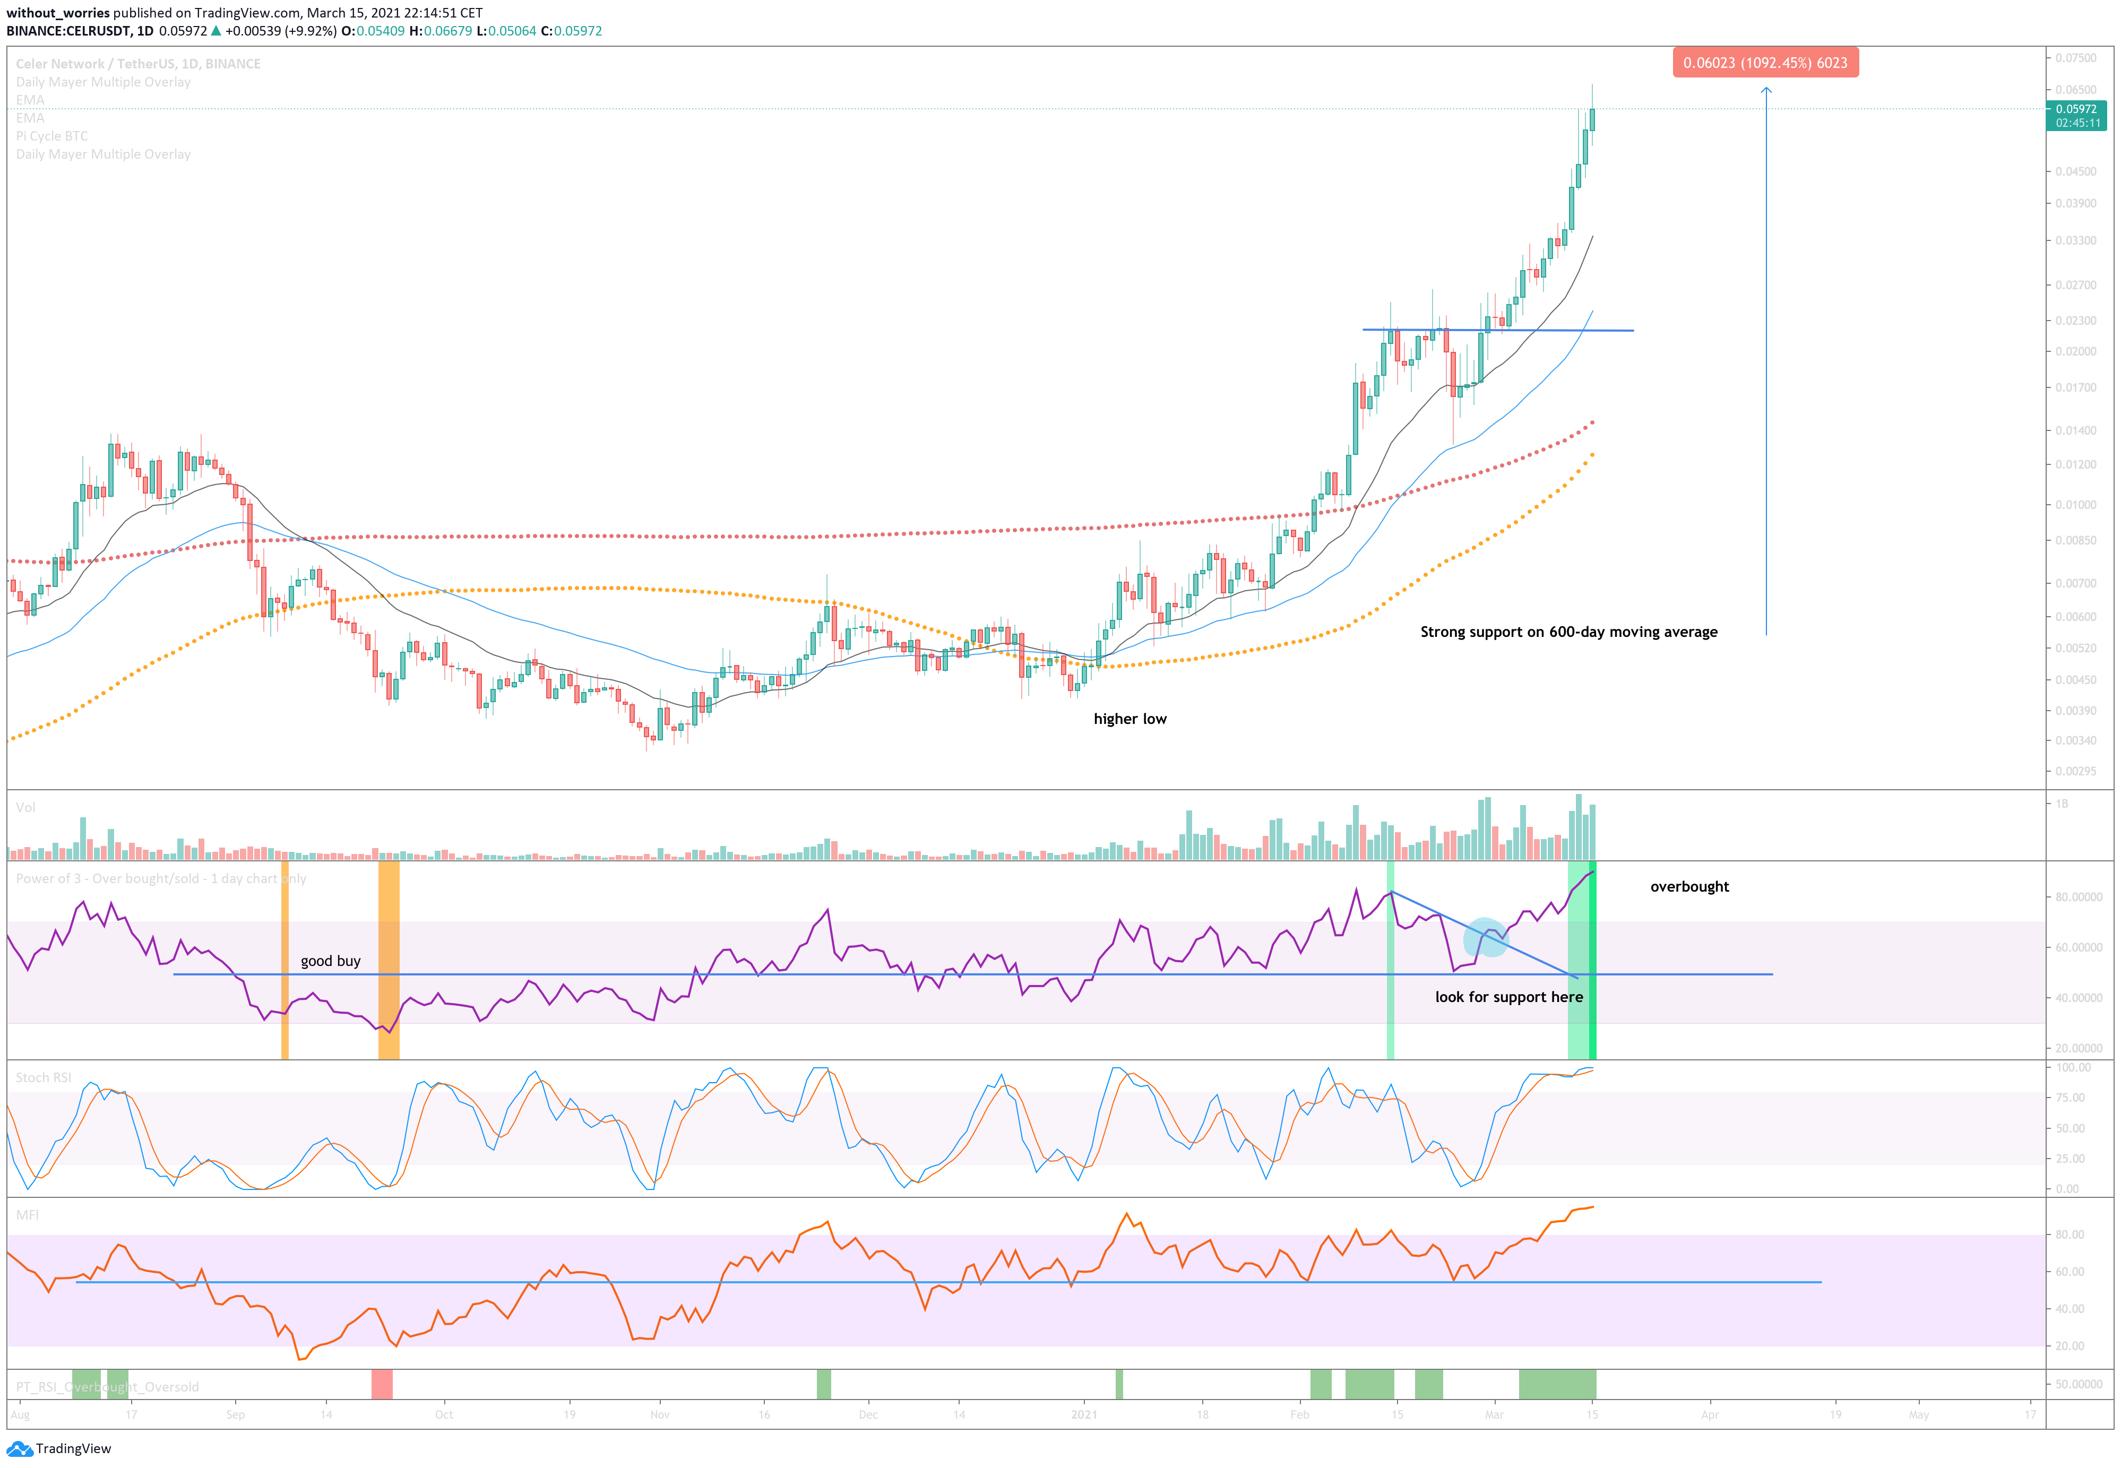
Task: Select the Vol indicator label
Action: [x=26, y=808]
